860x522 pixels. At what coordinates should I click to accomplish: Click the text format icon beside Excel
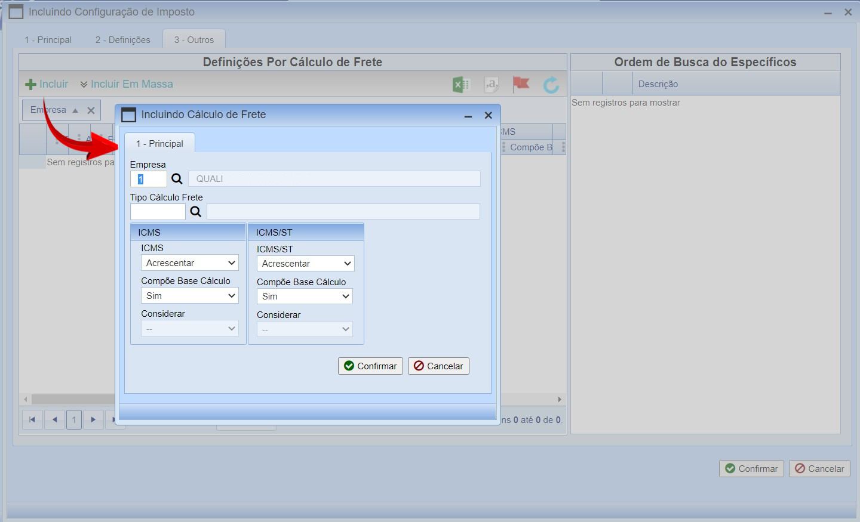point(491,85)
